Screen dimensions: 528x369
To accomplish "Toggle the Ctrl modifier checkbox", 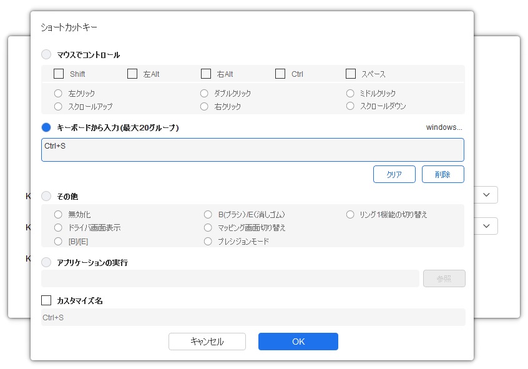I will tap(280, 74).
